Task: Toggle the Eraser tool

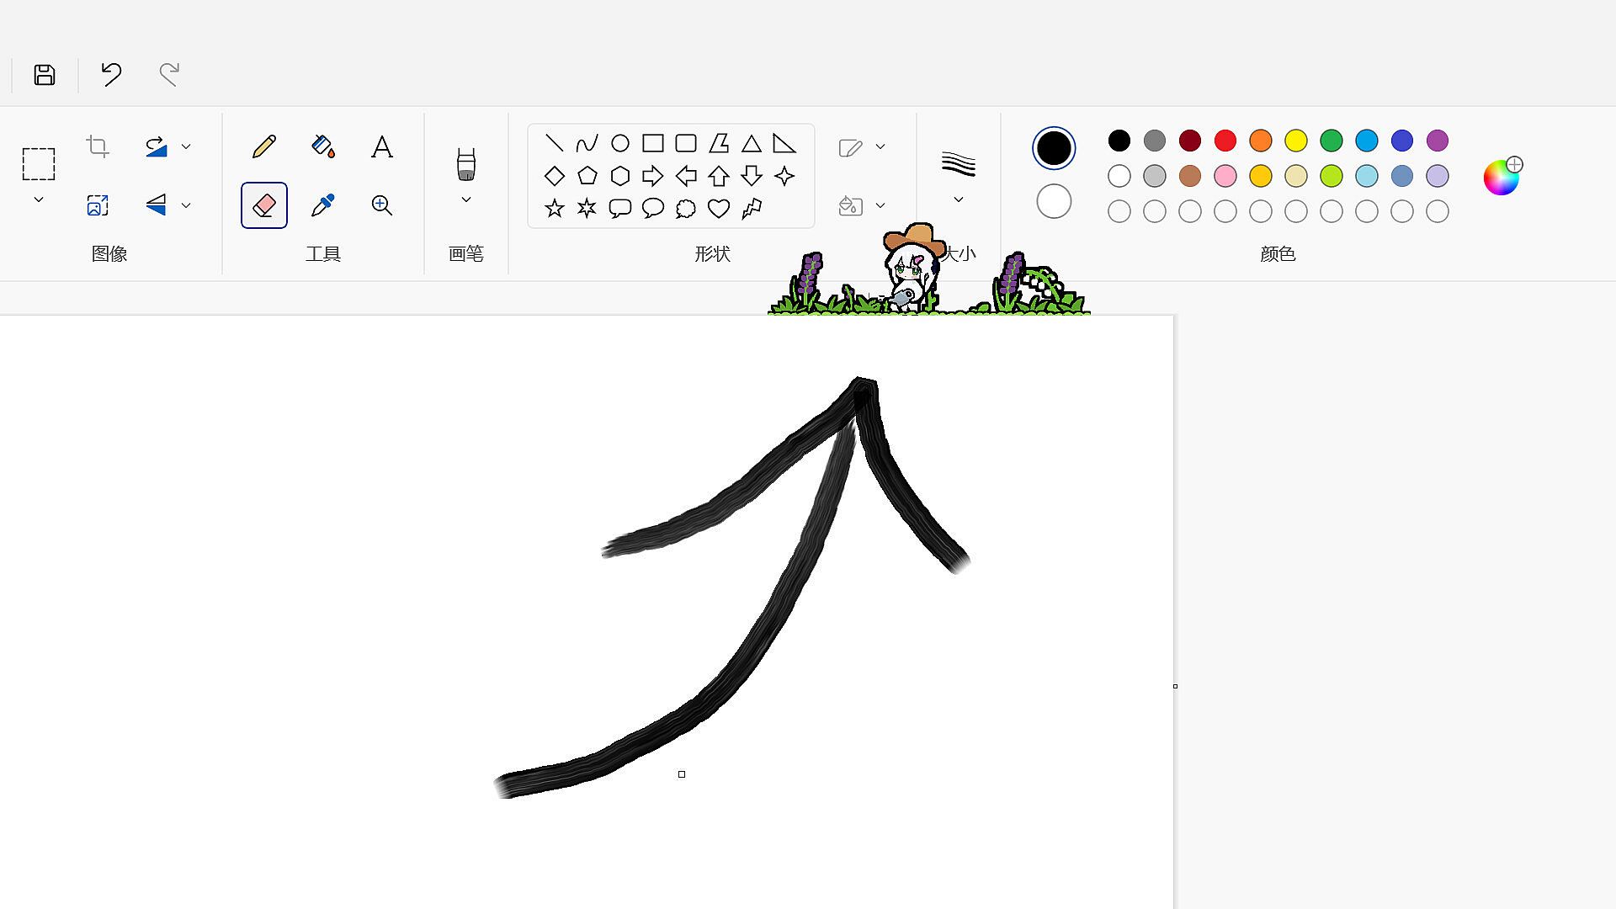Action: click(x=263, y=205)
